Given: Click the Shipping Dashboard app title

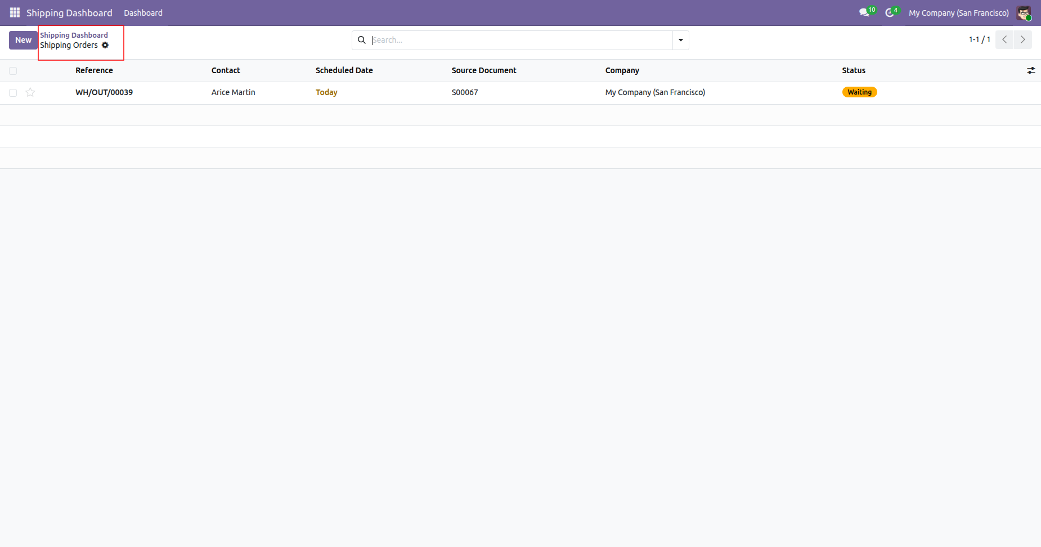Looking at the screenshot, I should [x=69, y=12].
